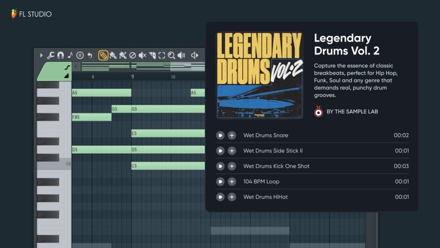This screenshot has height=248, width=440.
Task: Click the circled-lines icon beside the stamp note
Action: 80,56
